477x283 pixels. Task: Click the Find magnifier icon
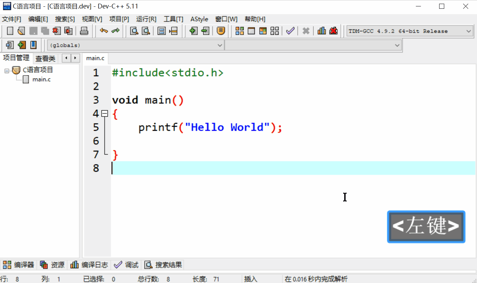coord(134,31)
